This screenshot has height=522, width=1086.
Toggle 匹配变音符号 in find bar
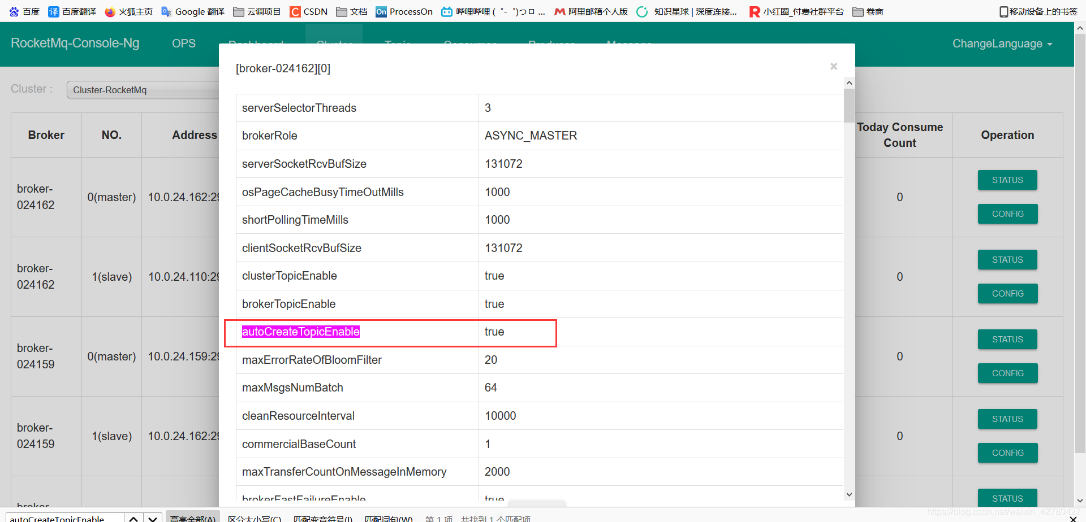(x=323, y=518)
